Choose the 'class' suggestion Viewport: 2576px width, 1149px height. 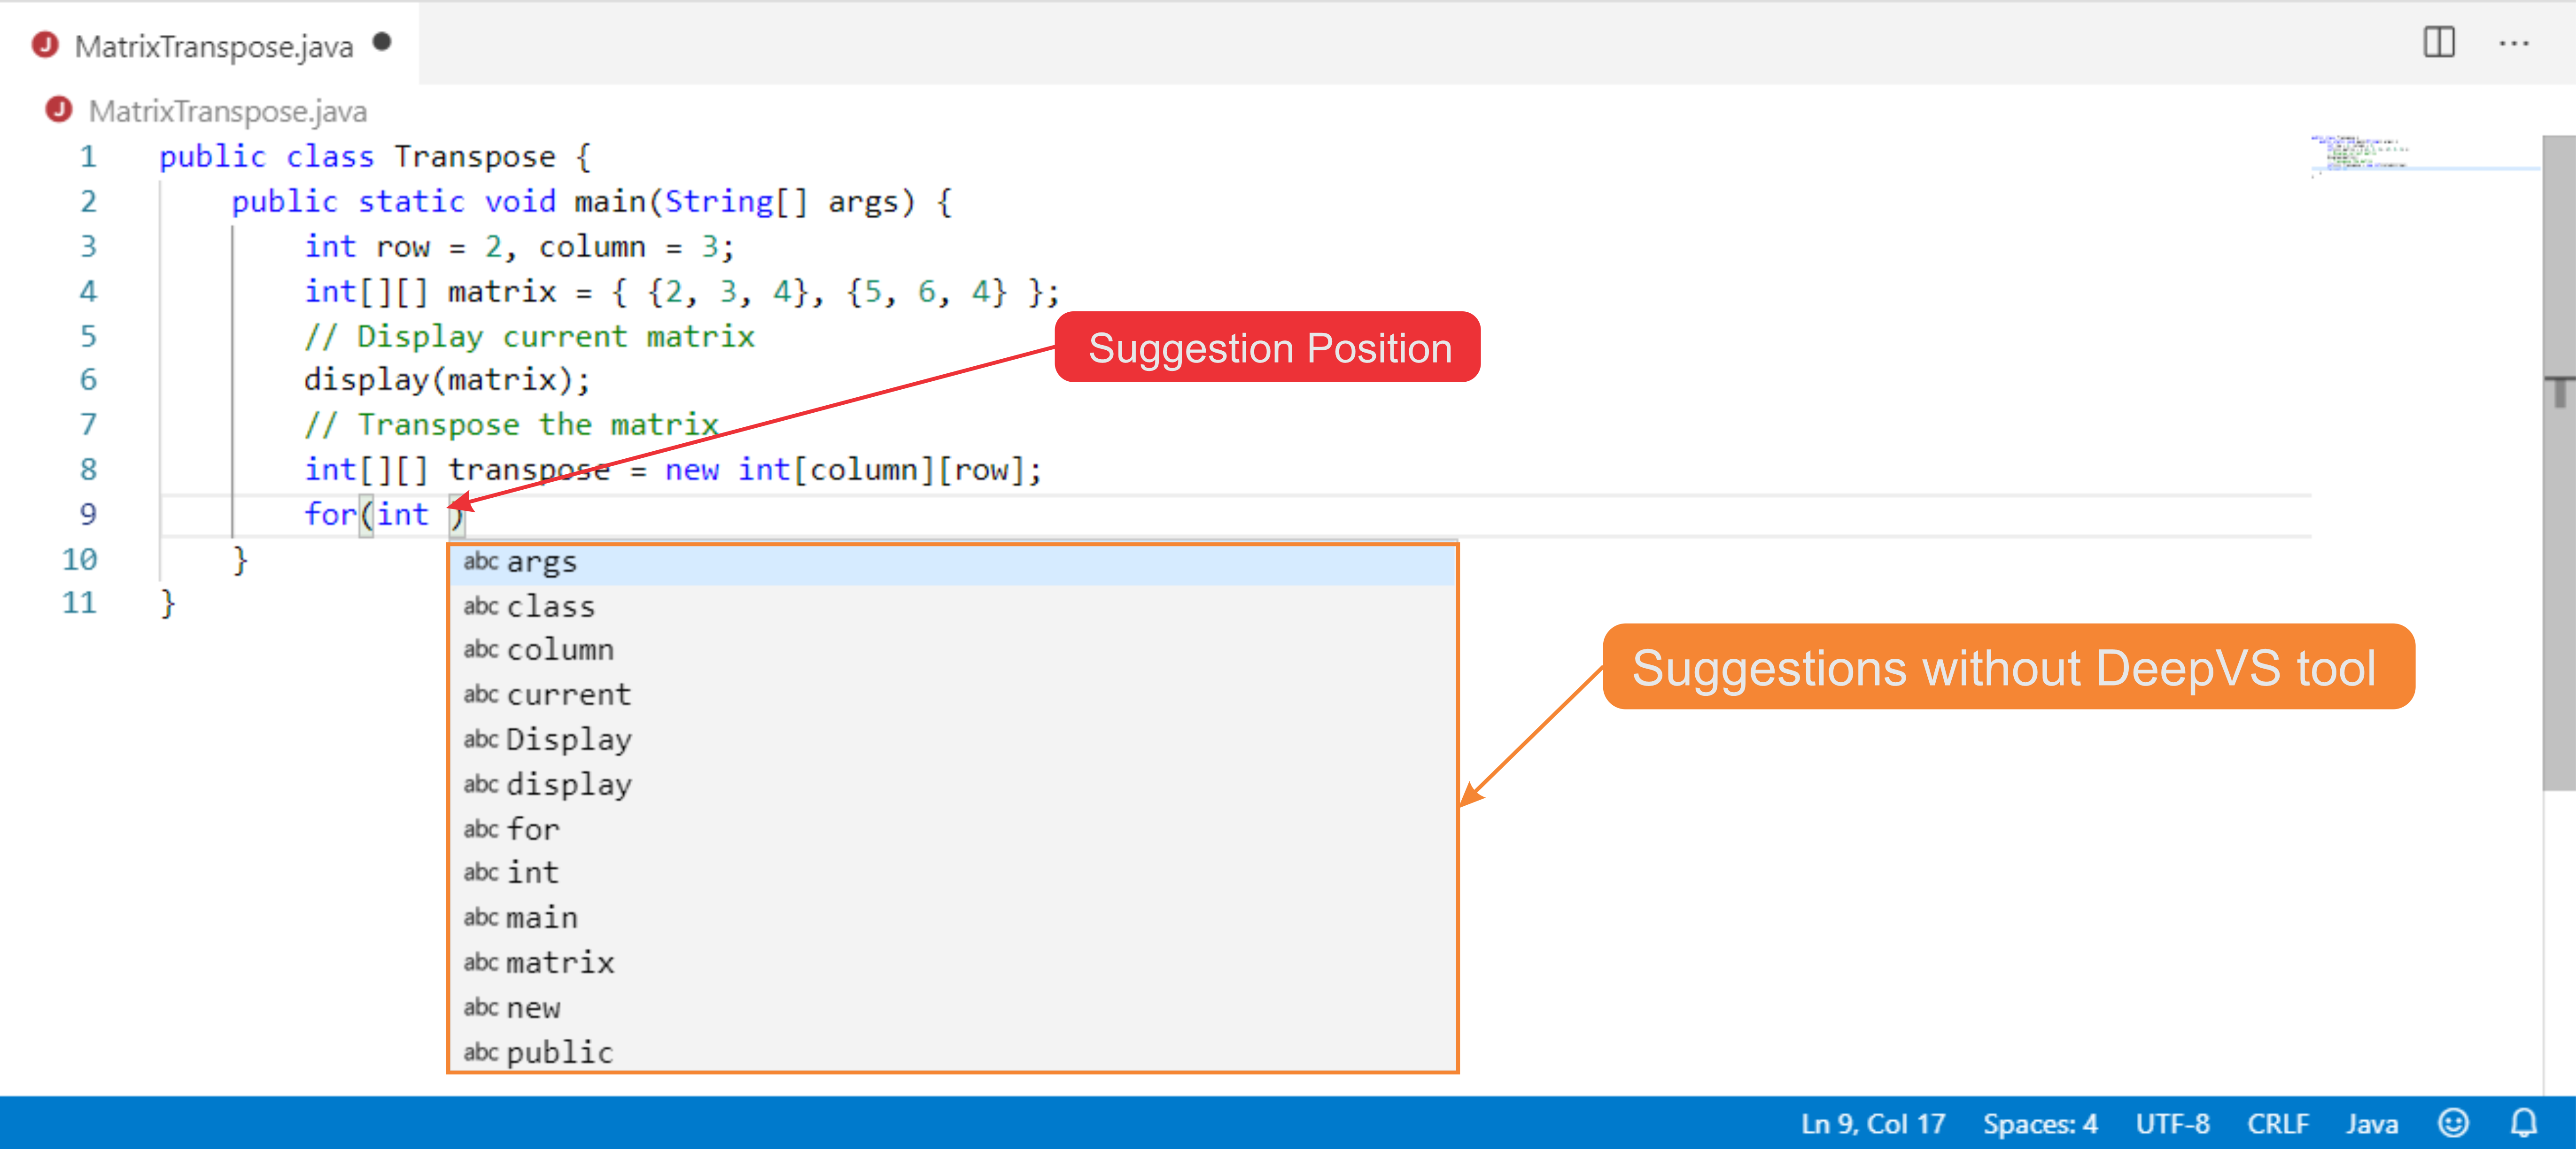click(x=952, y=607)
